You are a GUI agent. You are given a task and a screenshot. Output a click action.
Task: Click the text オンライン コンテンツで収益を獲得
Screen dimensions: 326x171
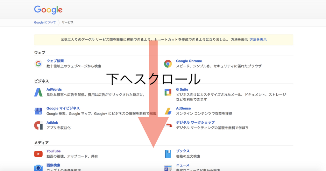[x=204, y=114]
